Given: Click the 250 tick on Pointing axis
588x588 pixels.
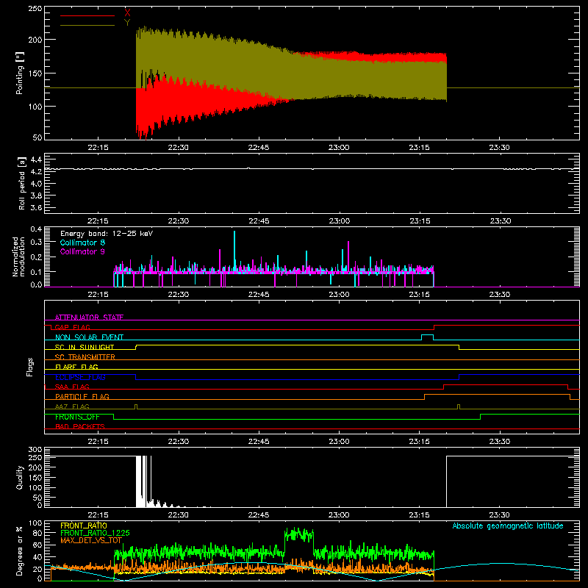Looking at the screenshot, I should coord(35,8).
